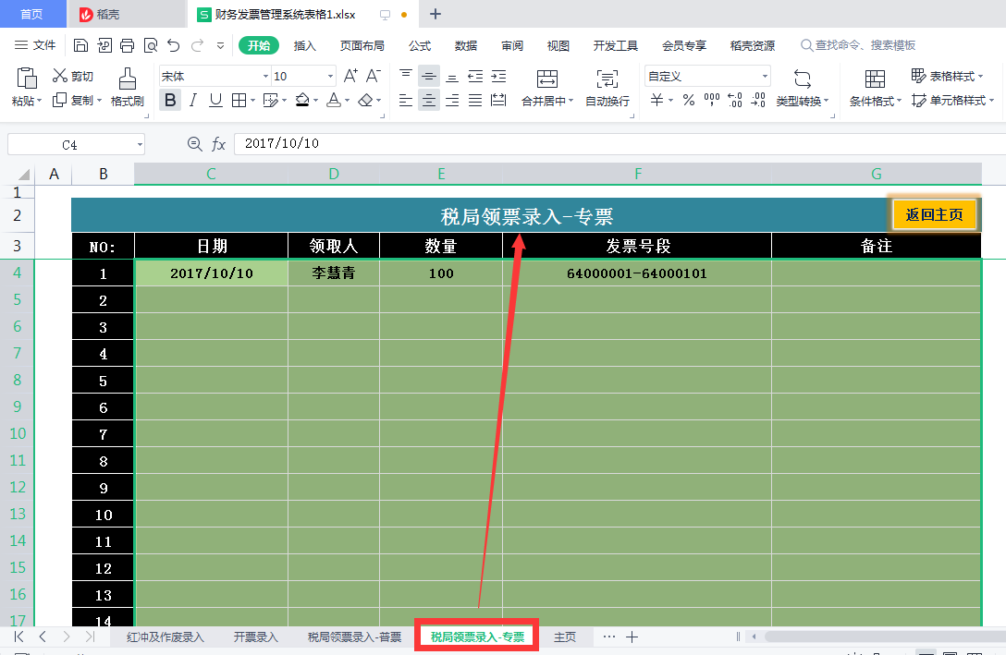Activate the Format Painter 格式刷
The height and width of the screenshot is (655, 1006).
(127, 87)
